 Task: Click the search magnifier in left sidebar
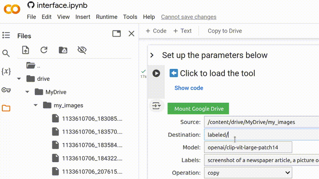tap(6, 53)
